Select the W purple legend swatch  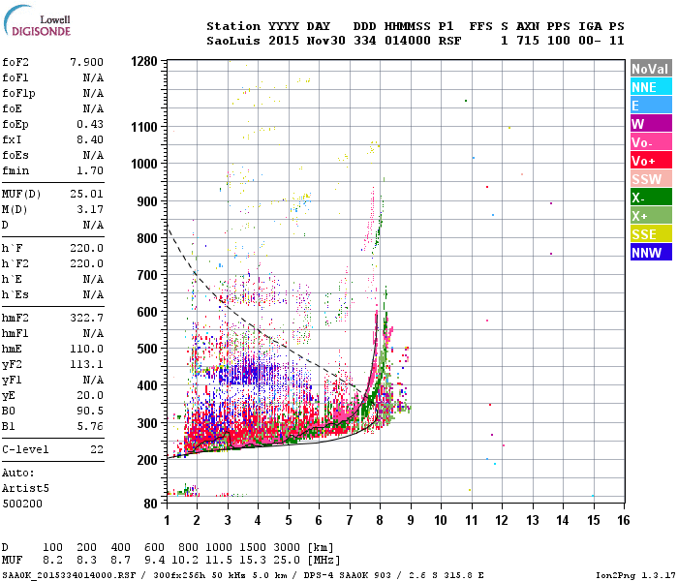(651, 124)
